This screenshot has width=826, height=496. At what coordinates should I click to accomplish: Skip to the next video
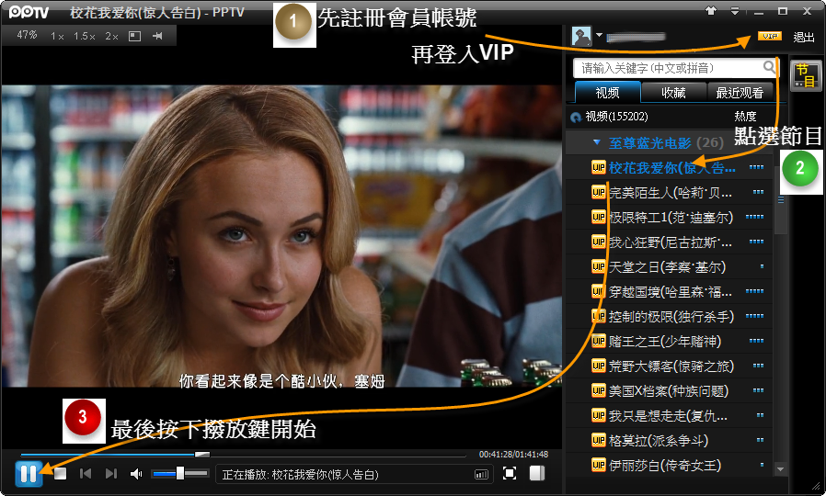click(x=110, y=474)
